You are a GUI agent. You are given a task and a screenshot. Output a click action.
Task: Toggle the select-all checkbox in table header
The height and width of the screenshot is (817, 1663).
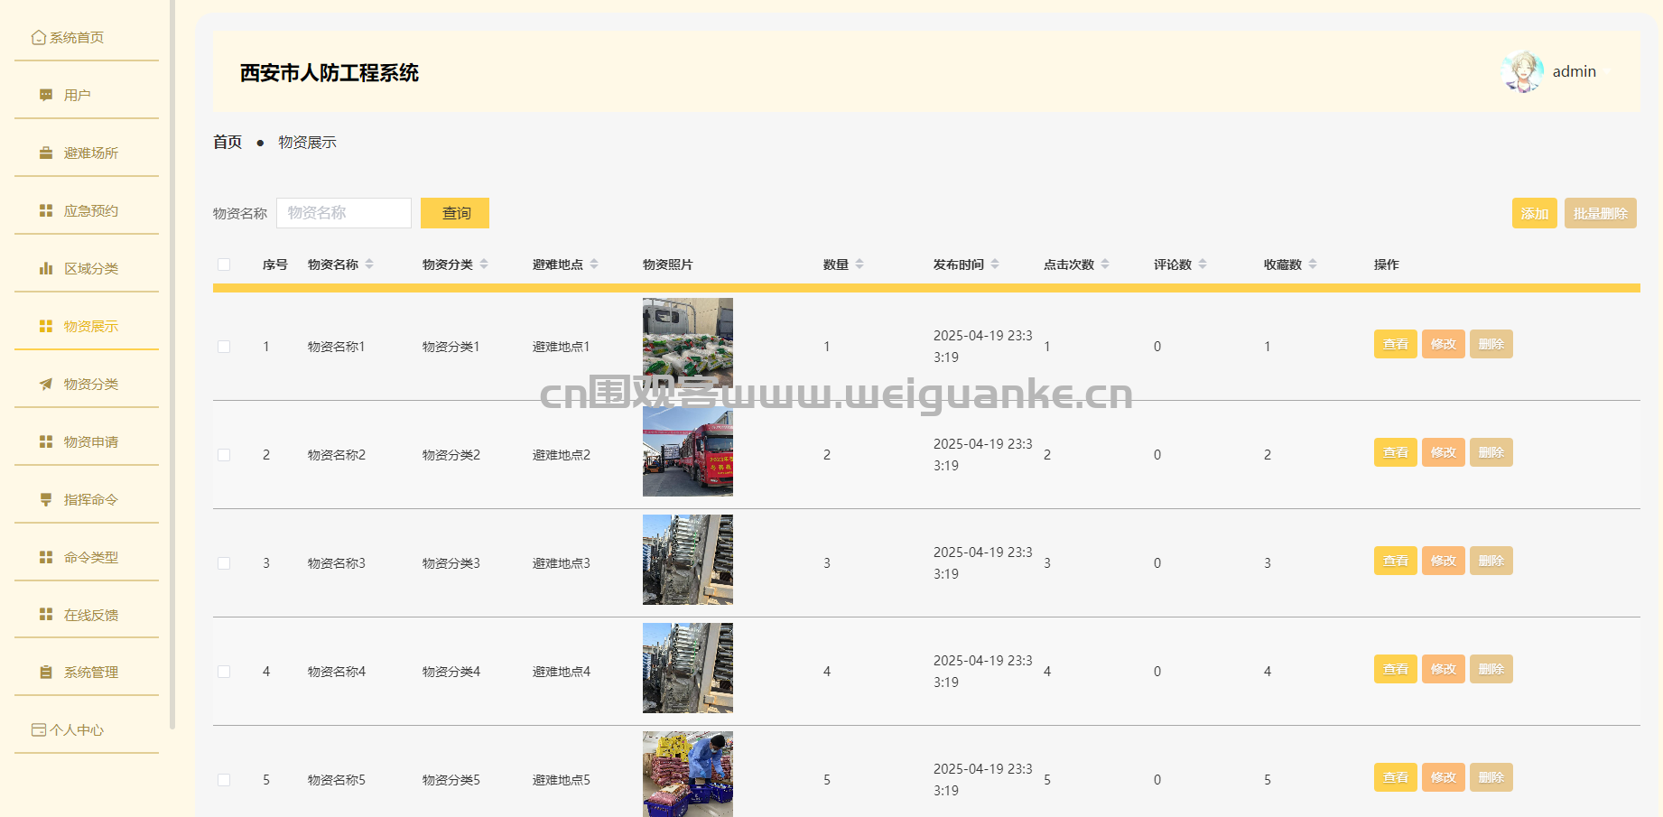(224, 265)
